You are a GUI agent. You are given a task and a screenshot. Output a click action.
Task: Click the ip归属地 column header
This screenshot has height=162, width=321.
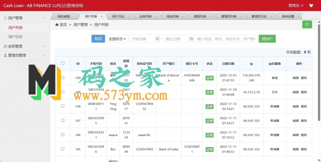[275, 64]
